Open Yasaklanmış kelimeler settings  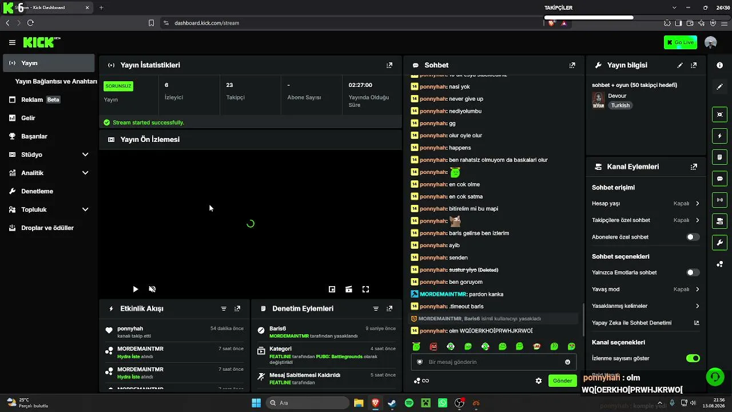coord(646,306)
